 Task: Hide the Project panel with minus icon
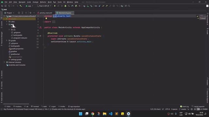coord(34,13)
